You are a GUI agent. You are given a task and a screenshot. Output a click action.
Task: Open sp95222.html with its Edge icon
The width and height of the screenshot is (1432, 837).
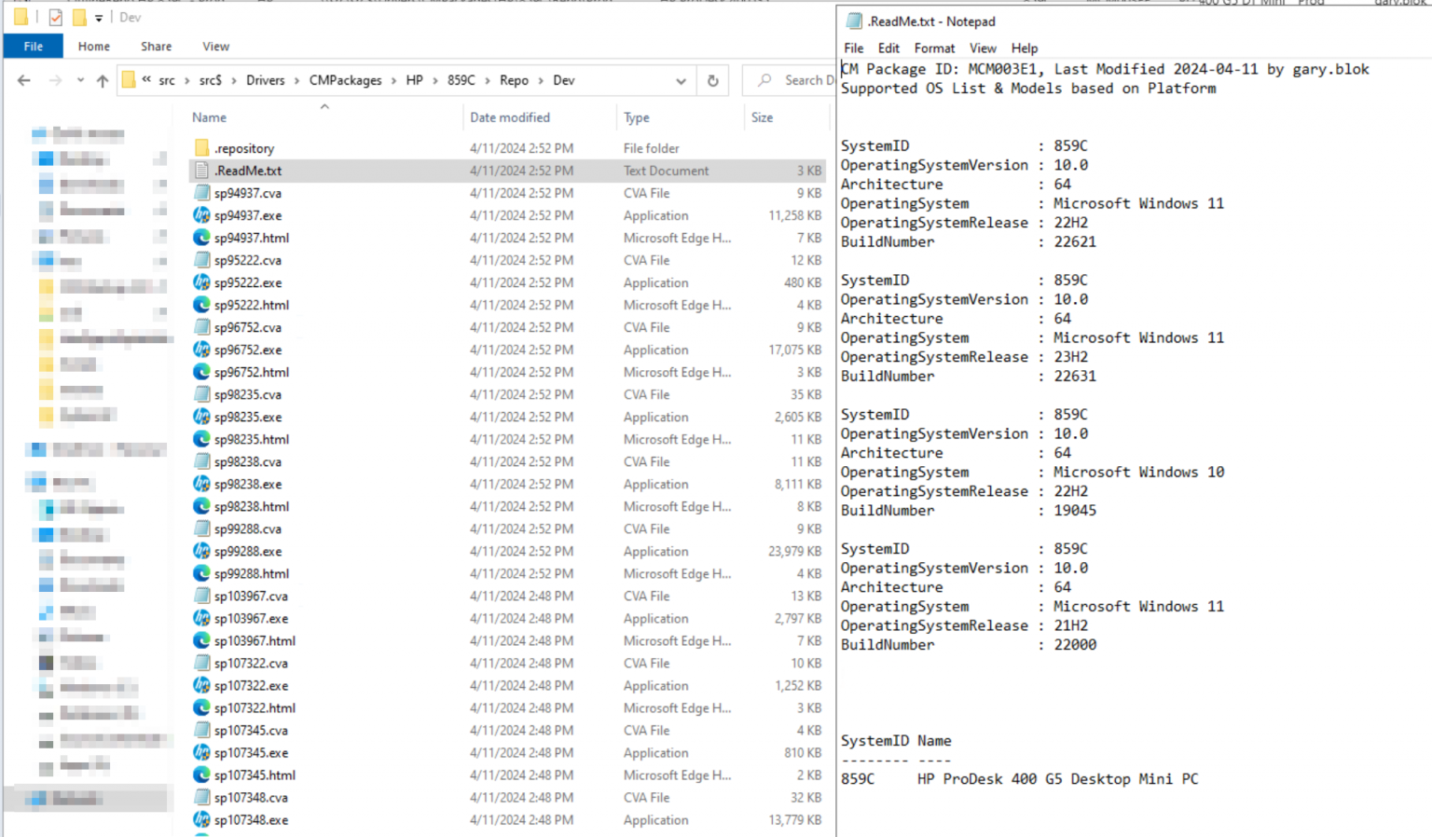(201, 305)
